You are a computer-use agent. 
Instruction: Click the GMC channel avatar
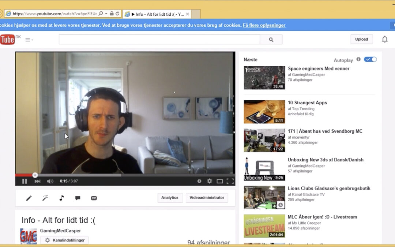(x=29, y=236)
